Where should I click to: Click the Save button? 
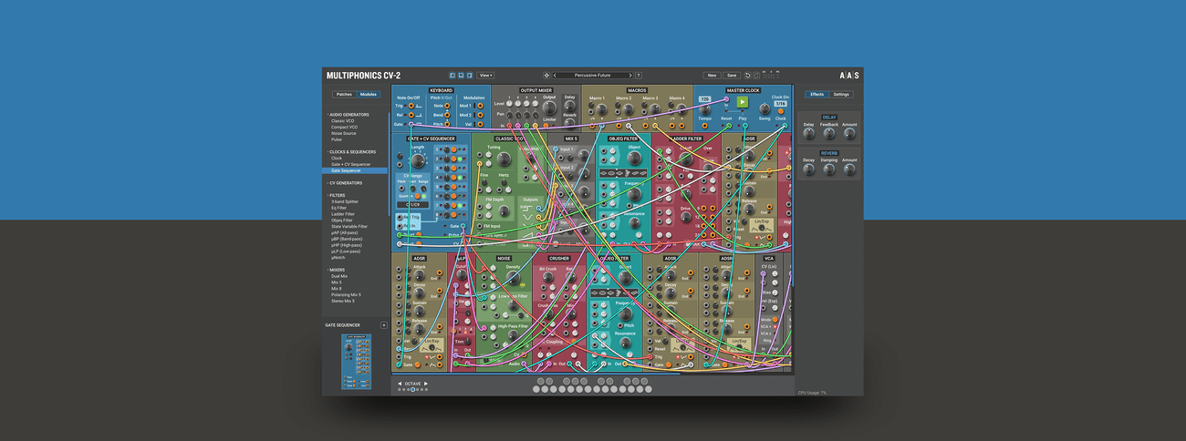731,76
